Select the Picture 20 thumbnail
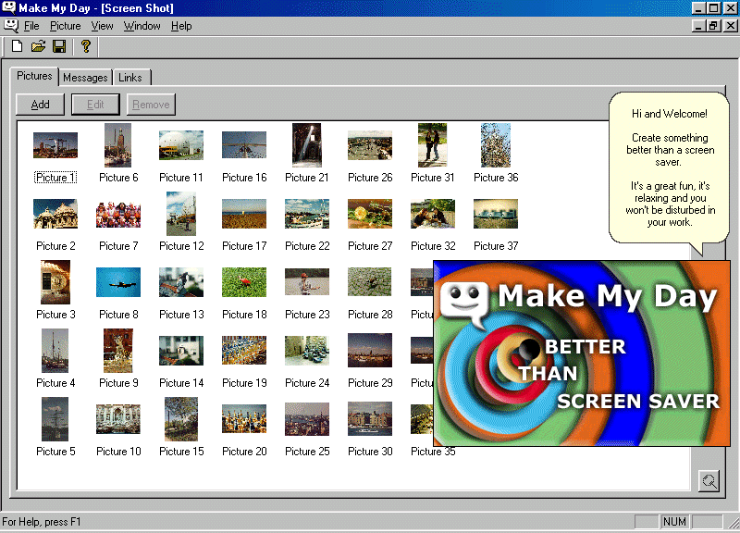The width and height of the screenshot is (740, 533). (244, 419)
